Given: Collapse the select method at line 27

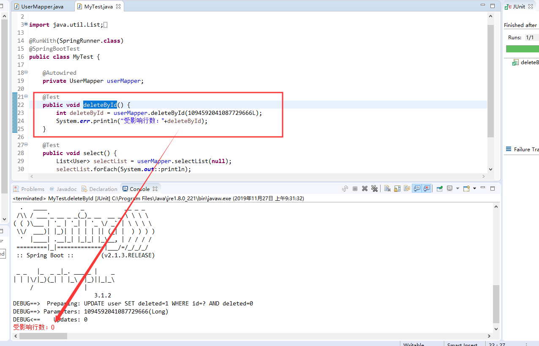Looking at the screenshot, I should pyautogui.click(x=26, y=145).
